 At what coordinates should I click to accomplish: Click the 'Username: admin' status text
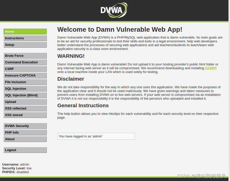tap(16, 165)
